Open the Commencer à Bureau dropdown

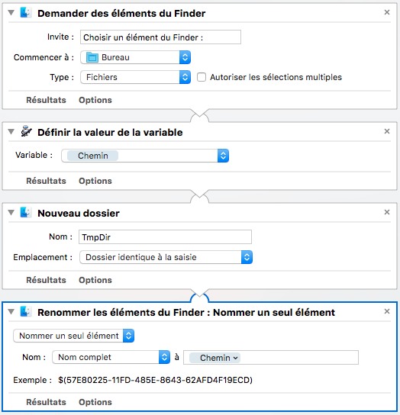(x=136, y=57)
